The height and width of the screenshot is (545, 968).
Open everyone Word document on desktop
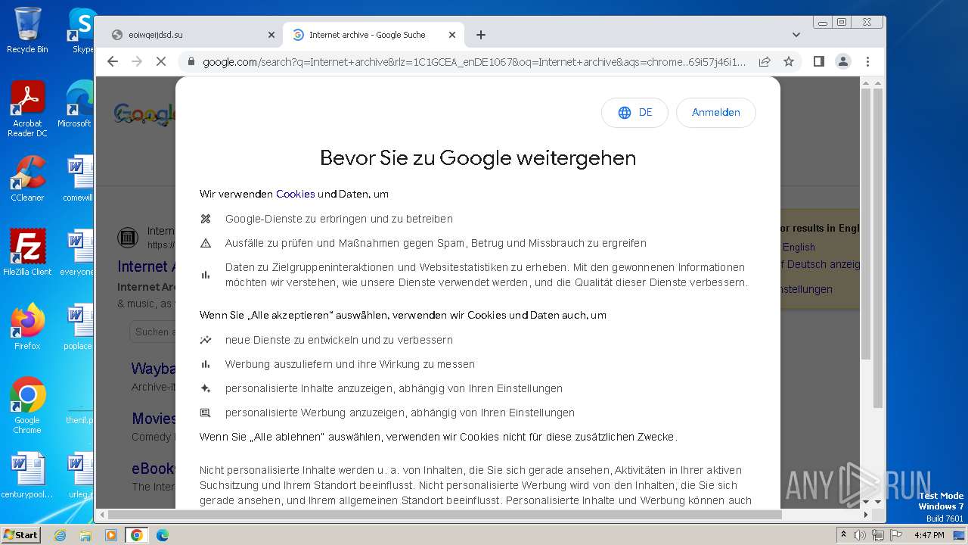click(x=77, y=252)
